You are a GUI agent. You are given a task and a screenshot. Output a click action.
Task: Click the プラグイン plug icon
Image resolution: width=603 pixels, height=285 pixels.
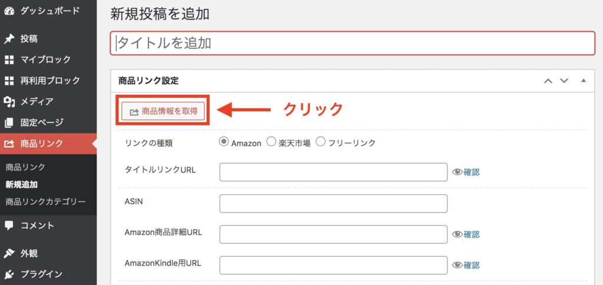[9, 274]
